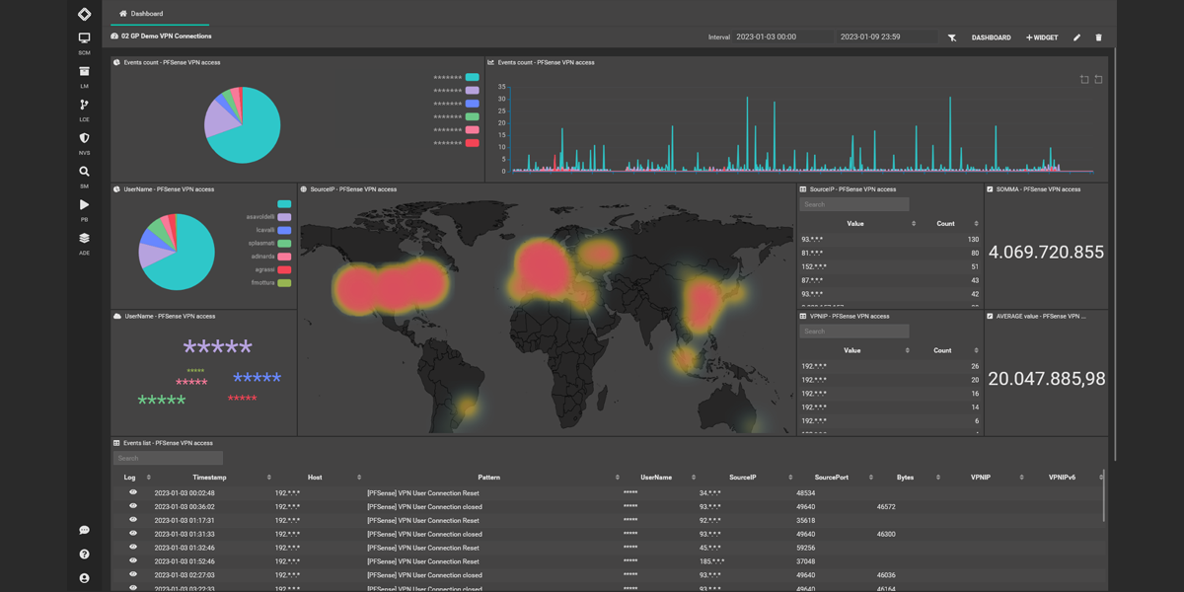Open the SM search module
This screenshot has height=592, width=1184.
[84, 172]
